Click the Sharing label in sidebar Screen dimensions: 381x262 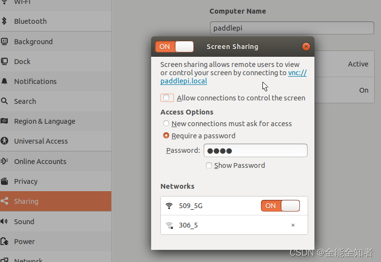click(x=26, y=201)
